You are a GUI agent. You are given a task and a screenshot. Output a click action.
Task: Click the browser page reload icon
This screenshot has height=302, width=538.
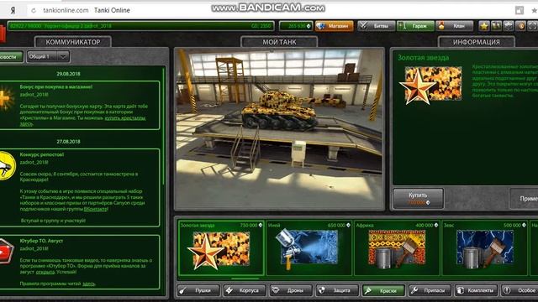click(x=34, y=11)
